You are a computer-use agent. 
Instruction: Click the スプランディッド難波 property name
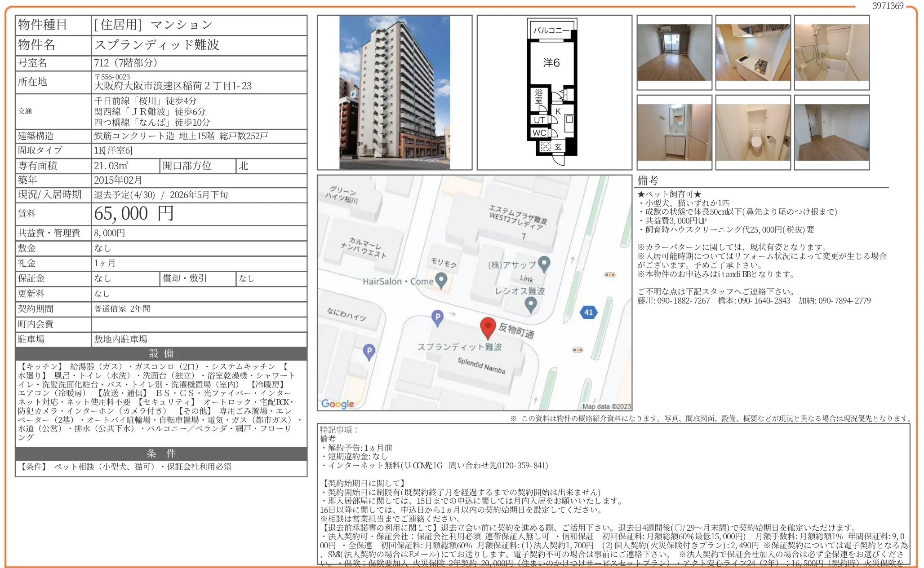156,45
